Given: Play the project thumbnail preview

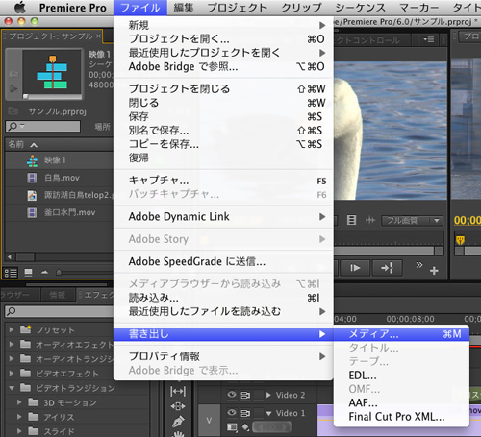Looking at the screenshot, I should point(13,88).
